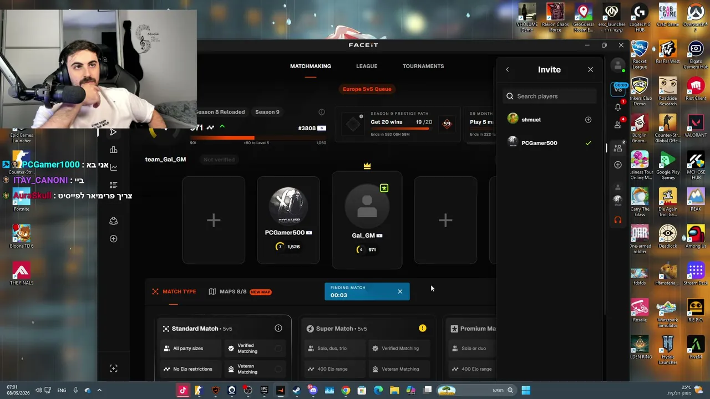This screenshot has width=710, height=399.
Task: Open the list icon in left sidebar
Action: pos(113,185)
